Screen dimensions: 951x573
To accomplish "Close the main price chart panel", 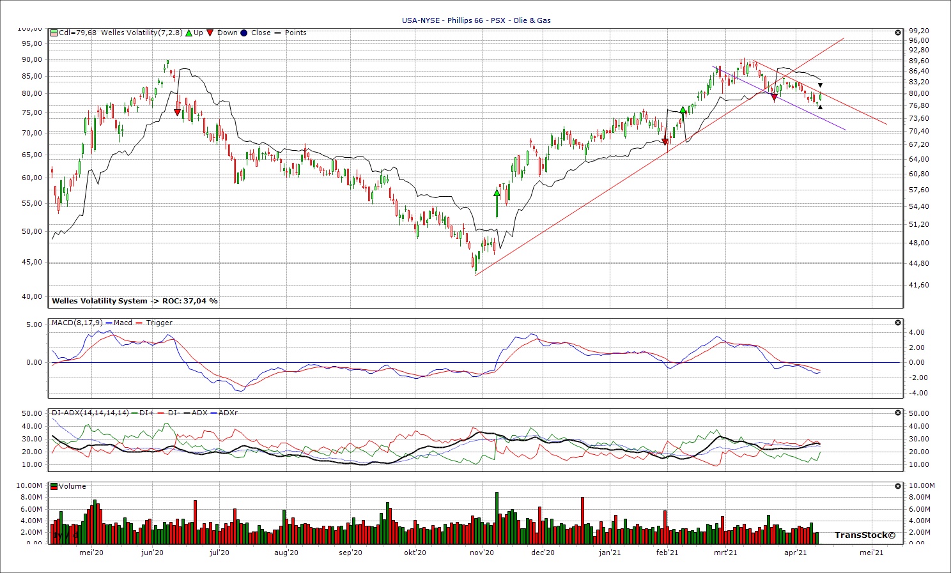I will click(x=898, y=33).
